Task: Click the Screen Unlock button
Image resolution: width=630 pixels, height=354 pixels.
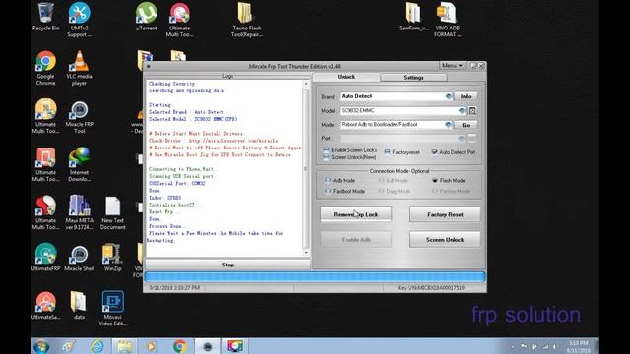Action: click(445, 240)
